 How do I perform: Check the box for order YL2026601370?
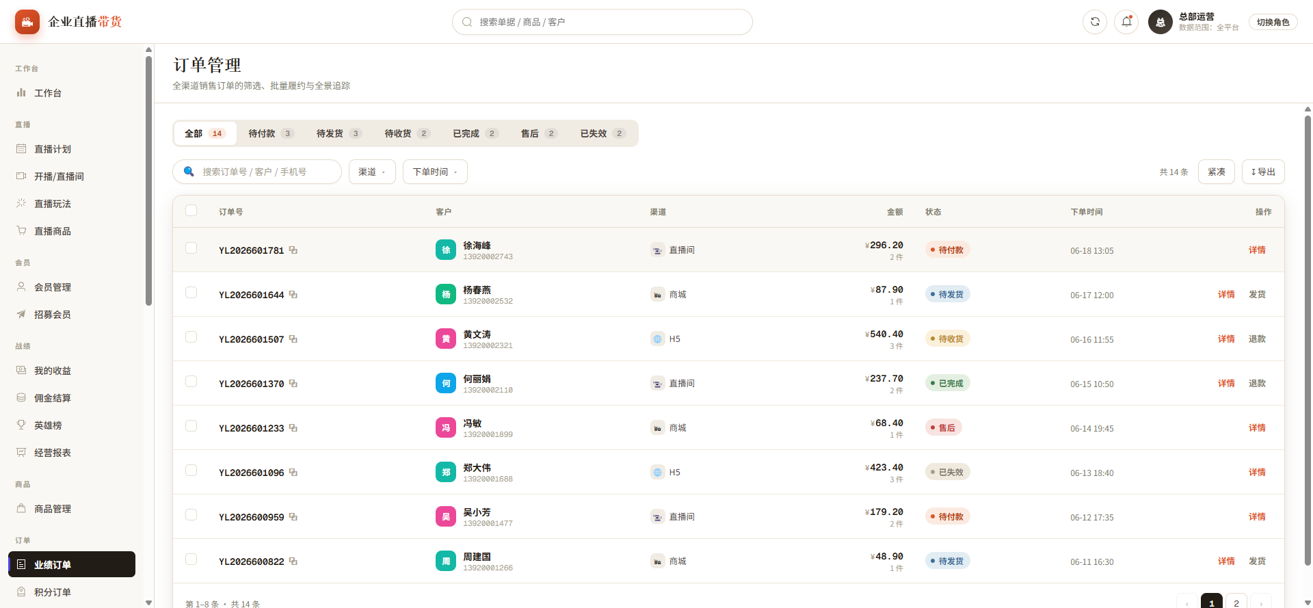(x=191, y=382)
